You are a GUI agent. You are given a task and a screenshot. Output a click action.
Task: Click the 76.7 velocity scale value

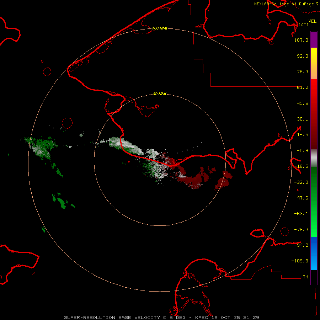[303, 71]
